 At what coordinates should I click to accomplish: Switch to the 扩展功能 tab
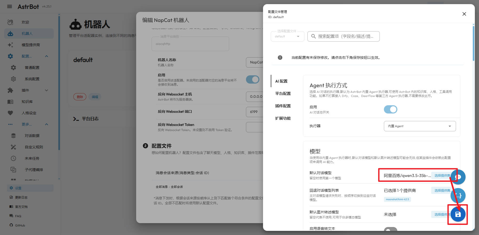[x=283, y=118]
